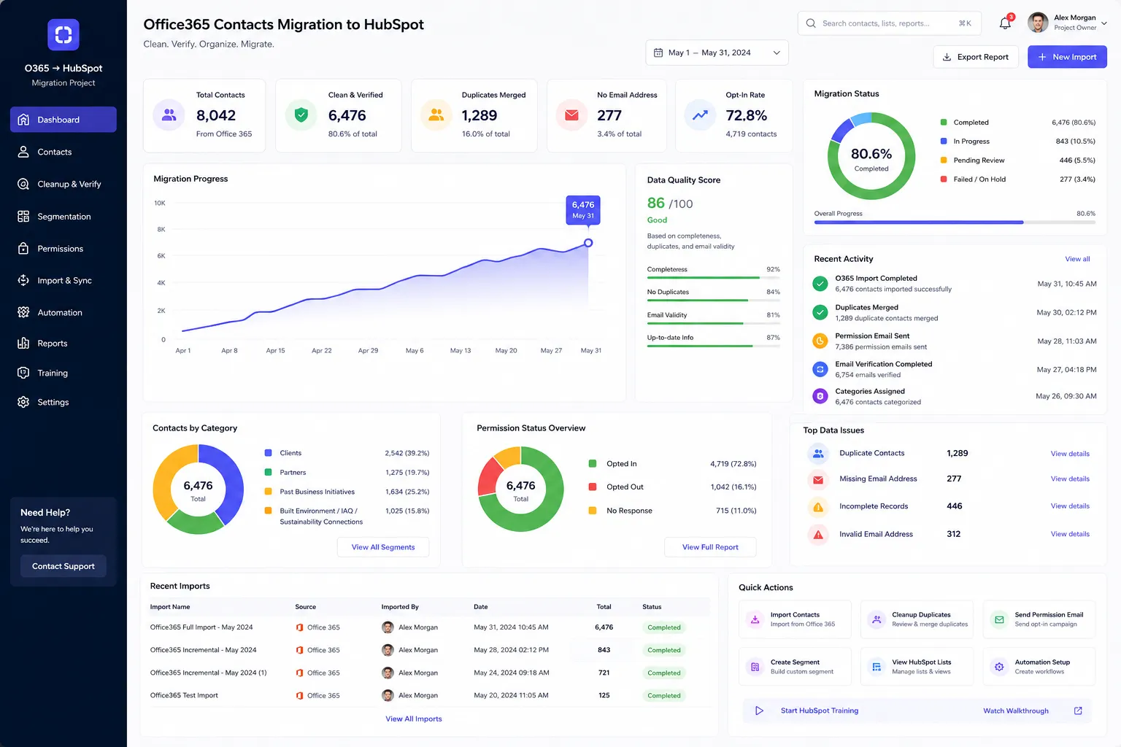Image resolution: width=1121 pixels, height=747 pixels.
Task: Click the Create Segment quick action icon
Action: coord(755,667)
